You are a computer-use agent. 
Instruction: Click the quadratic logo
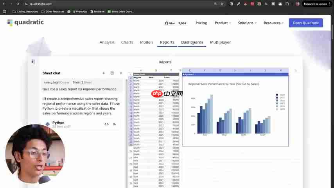[x=25, y=22]
